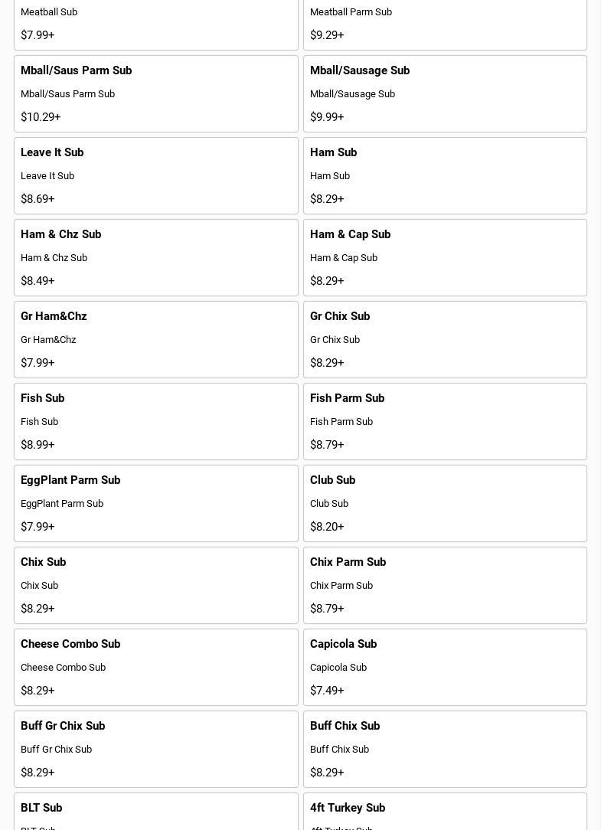The image size is (601, 830).
Task: Open the Buff Gr Chix Sub item
Action: (155, 749)
